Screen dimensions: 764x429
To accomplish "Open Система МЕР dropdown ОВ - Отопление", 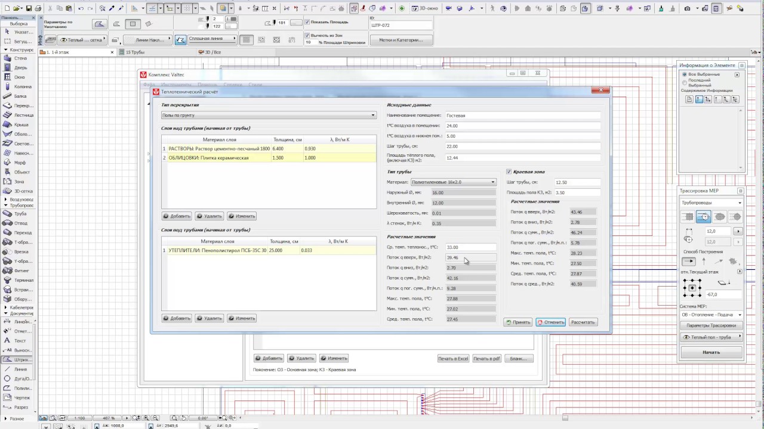I will (x=711, y=315).
